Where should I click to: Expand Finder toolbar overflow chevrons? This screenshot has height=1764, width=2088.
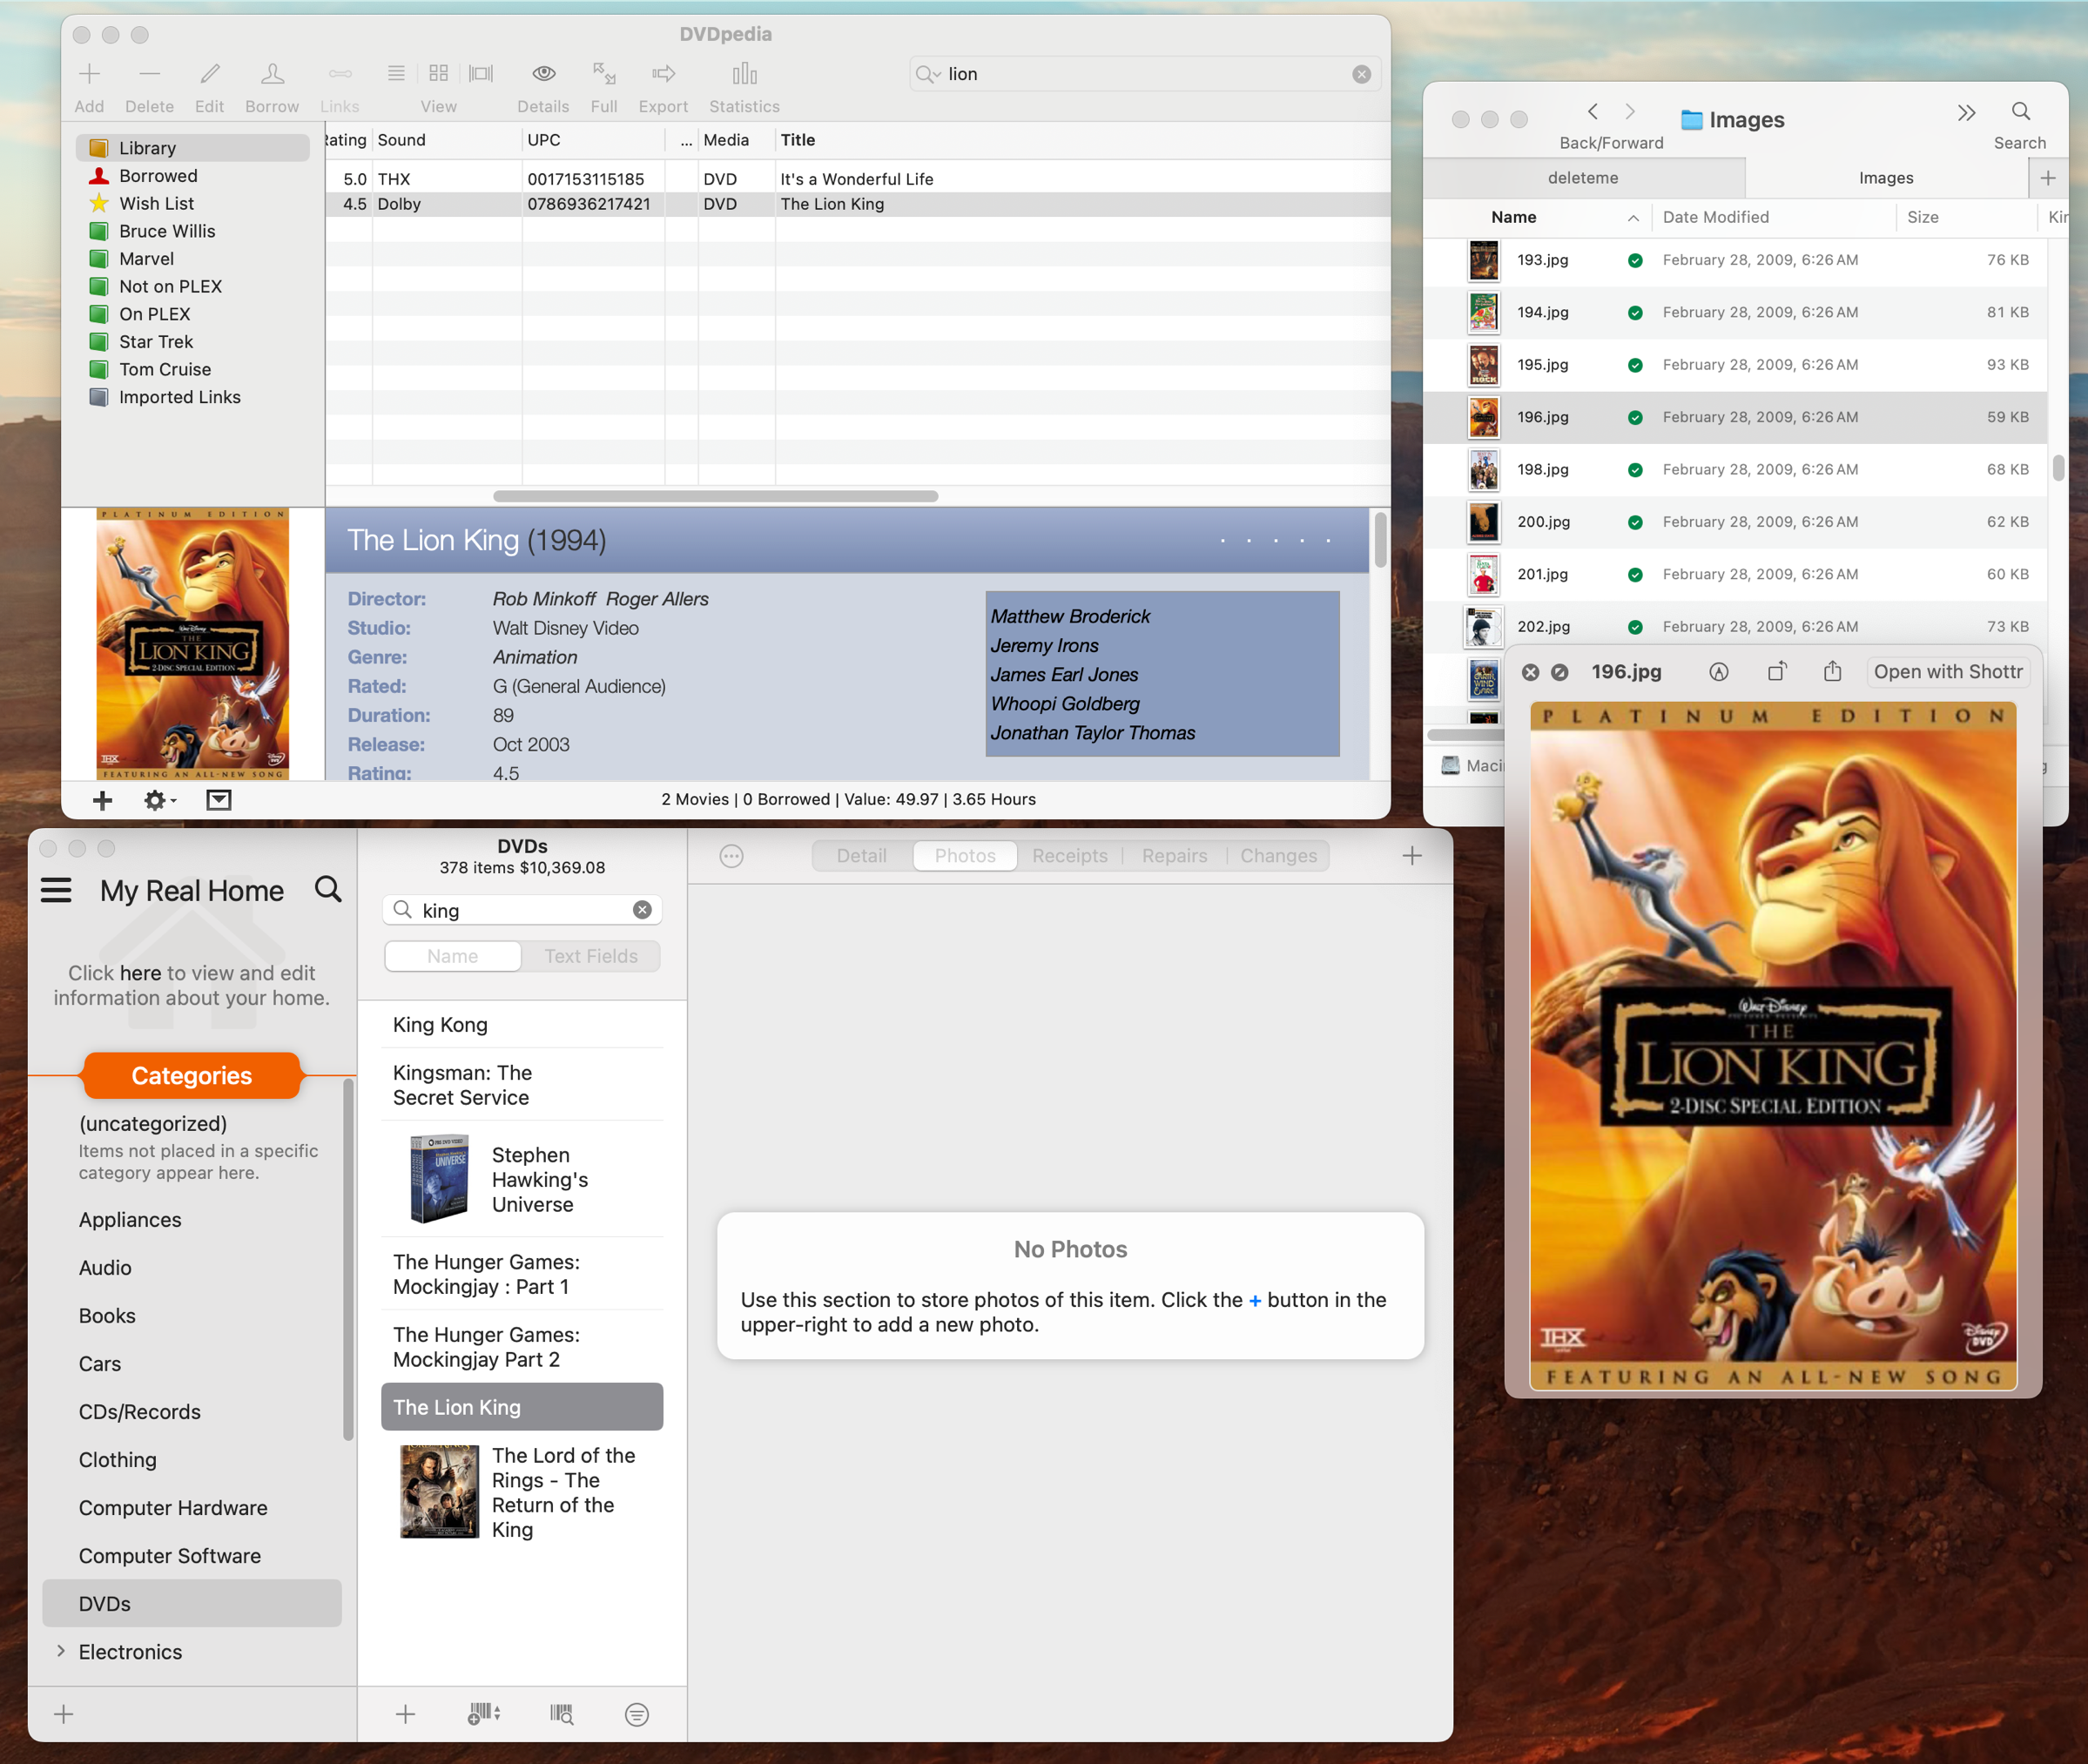pyautogui.click(x=1966, y=113)
